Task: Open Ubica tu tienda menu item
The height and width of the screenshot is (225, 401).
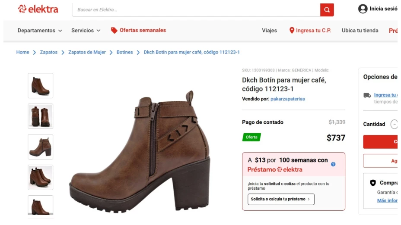Action: (x=360, y=31)
